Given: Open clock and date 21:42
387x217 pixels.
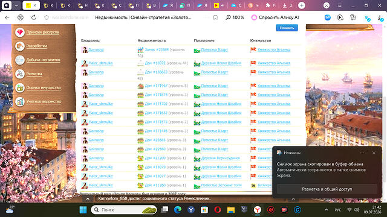Looking at the screenshot, I should [x=372, y=210].
